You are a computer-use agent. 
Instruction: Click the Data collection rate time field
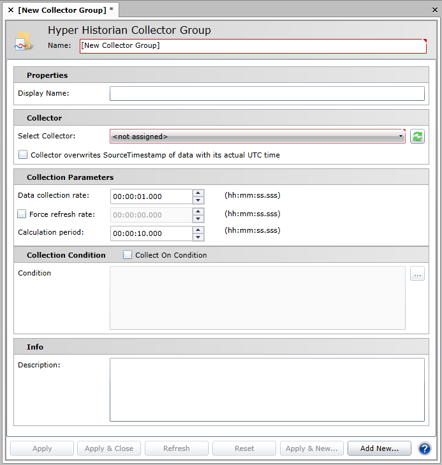click(x=151, y=196)
